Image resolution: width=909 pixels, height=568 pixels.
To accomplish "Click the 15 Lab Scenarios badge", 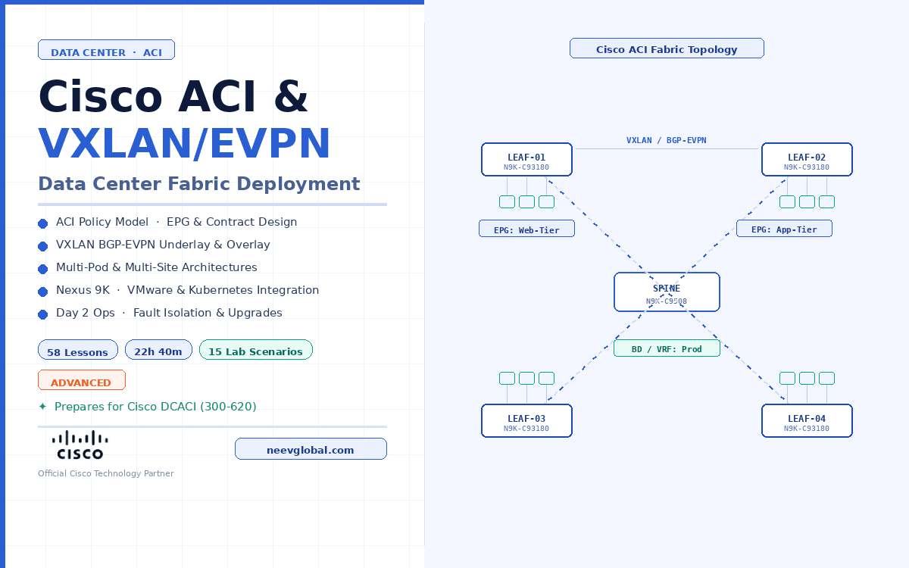I will 256,350.
